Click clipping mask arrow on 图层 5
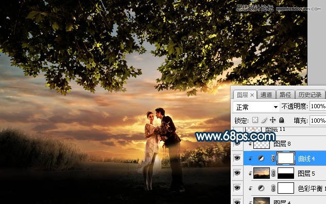The width and height of the screenshot is (326, 204). 250,174
